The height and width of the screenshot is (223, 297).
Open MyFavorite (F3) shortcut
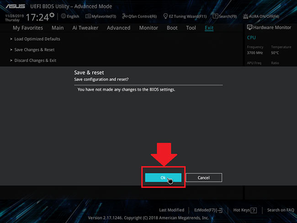tap(101, 16)
